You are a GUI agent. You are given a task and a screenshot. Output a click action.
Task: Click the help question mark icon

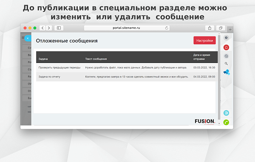tap(226, 38)
